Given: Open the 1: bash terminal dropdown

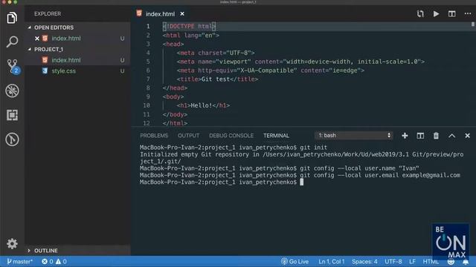Looking at the screenshot, I should tap(354, 136).
